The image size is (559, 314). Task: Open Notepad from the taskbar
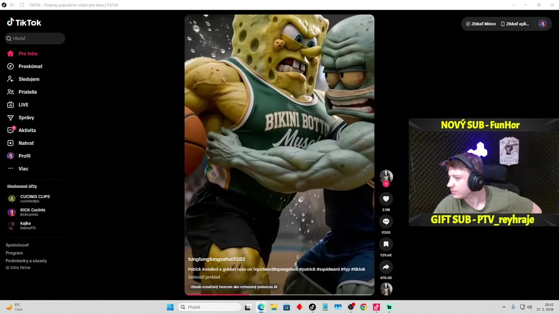325,307
